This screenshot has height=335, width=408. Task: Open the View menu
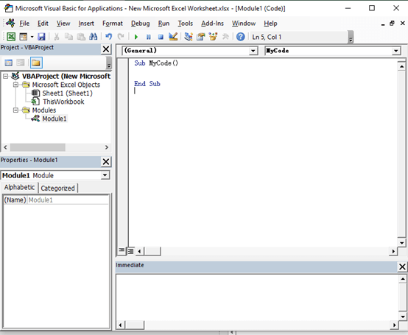coord(63,24)
